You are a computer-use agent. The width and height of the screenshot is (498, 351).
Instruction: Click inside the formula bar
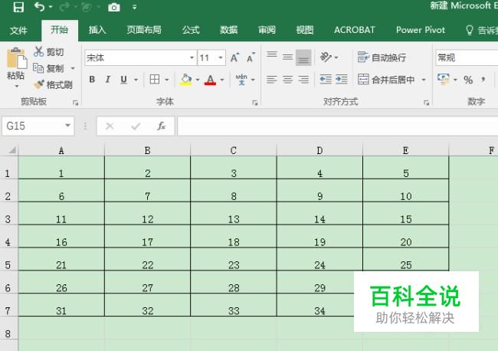[x=337, y=126]
